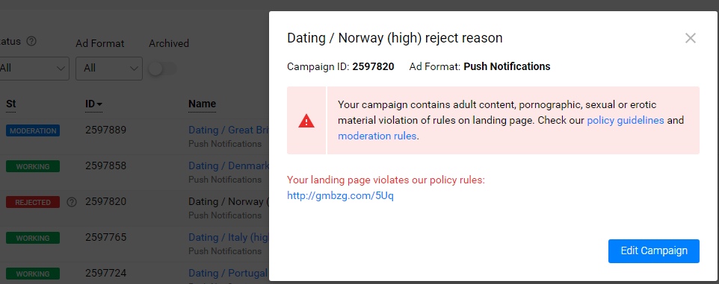Screen dimensions: 719x284
Task: Open Dating / Denmark campaign link
Action: coord(229,165)
